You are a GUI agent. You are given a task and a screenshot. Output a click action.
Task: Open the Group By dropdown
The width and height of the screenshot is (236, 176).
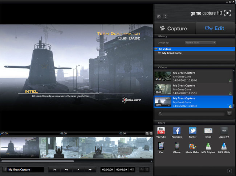point(200,43)
